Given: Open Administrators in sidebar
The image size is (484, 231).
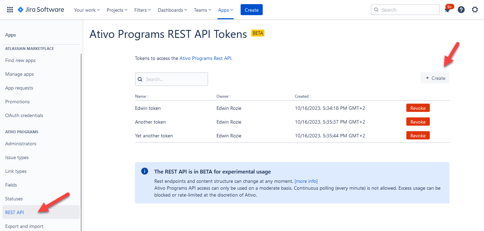Looking at the screenshot, I should tap(21, 144).
